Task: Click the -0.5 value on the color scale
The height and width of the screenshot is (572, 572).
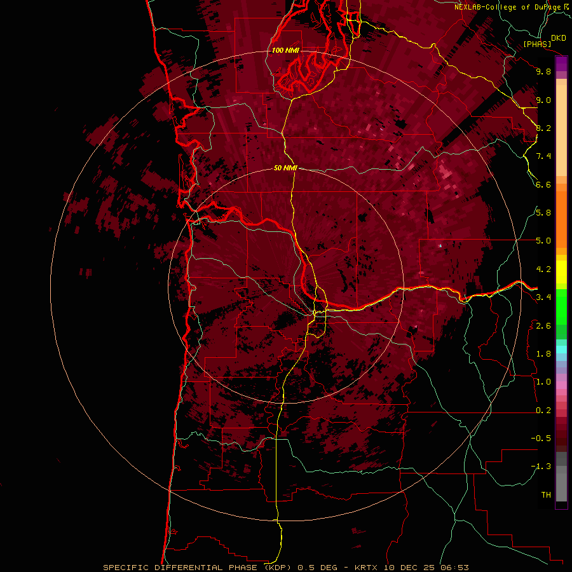Action: tap(541, 439)
